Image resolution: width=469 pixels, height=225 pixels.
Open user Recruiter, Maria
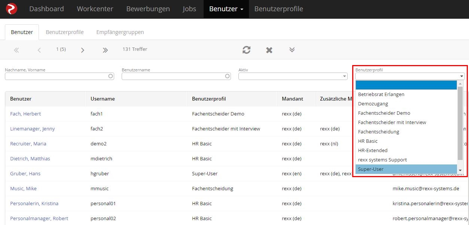[x=28, y=144]
